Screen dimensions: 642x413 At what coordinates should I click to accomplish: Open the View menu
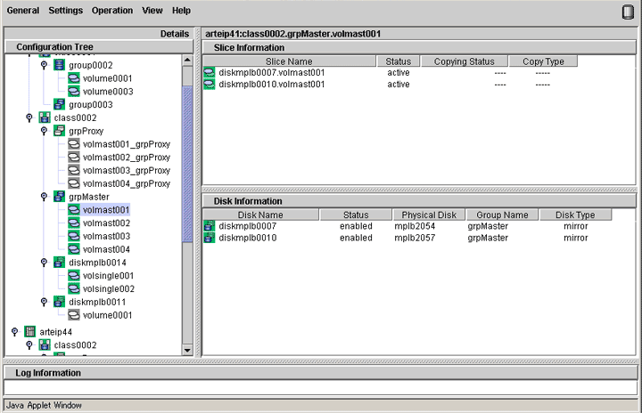click(x=152, y=10)
